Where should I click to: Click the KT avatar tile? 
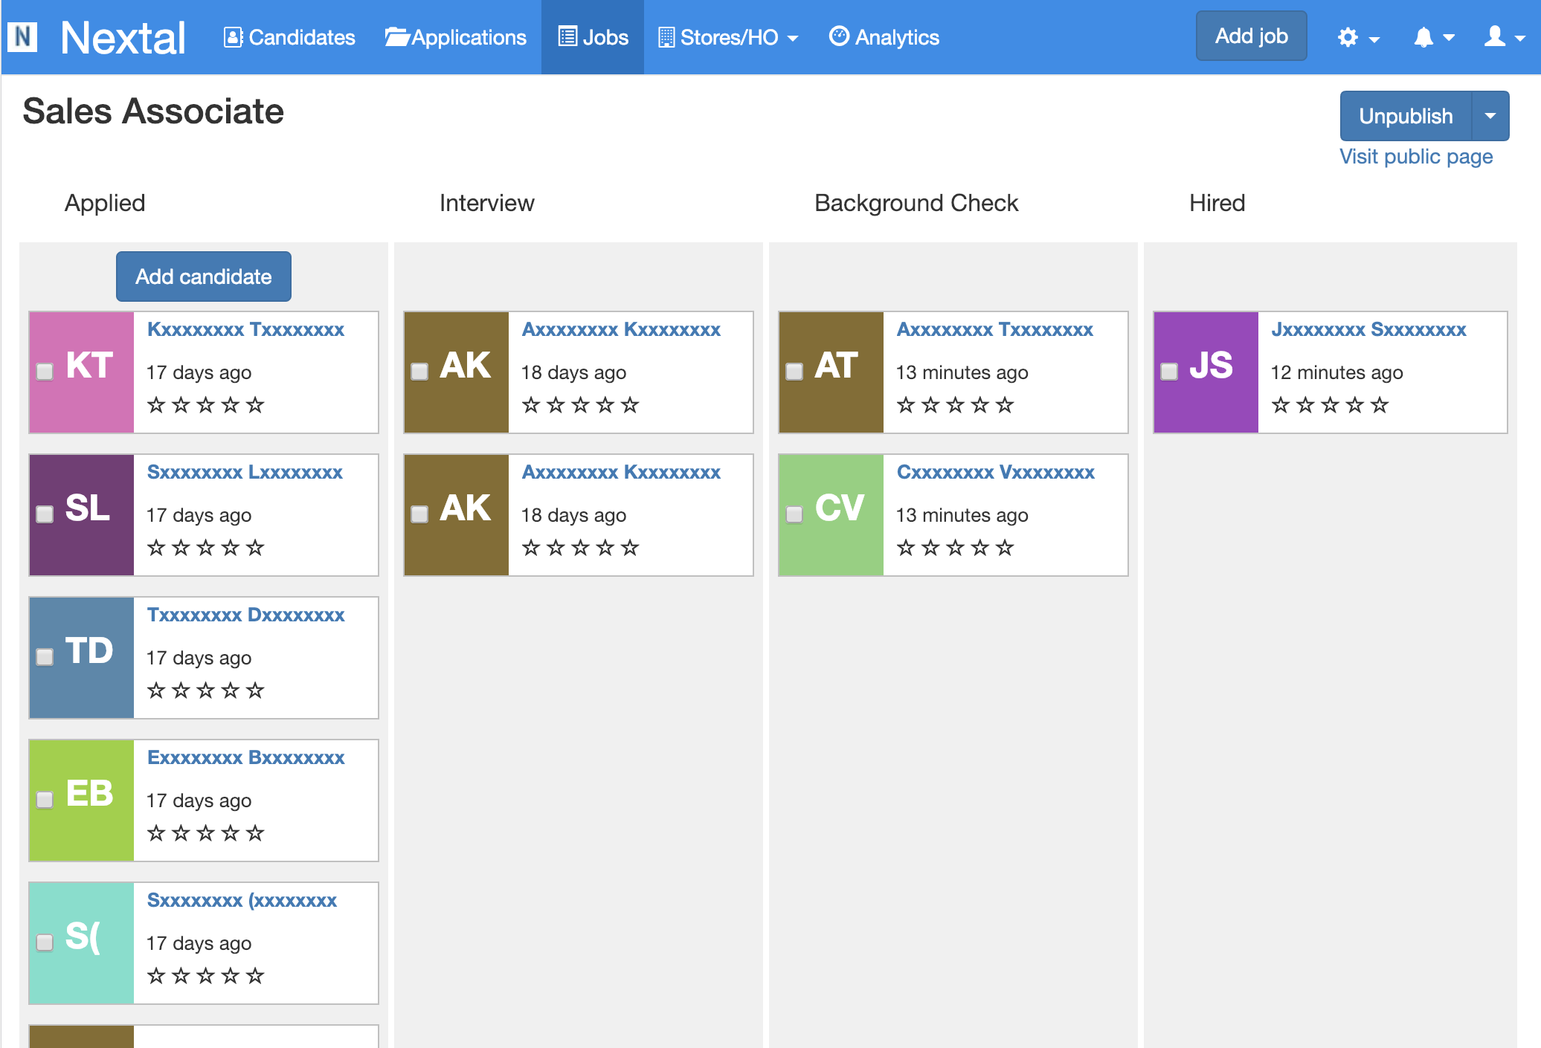point(82,372)
